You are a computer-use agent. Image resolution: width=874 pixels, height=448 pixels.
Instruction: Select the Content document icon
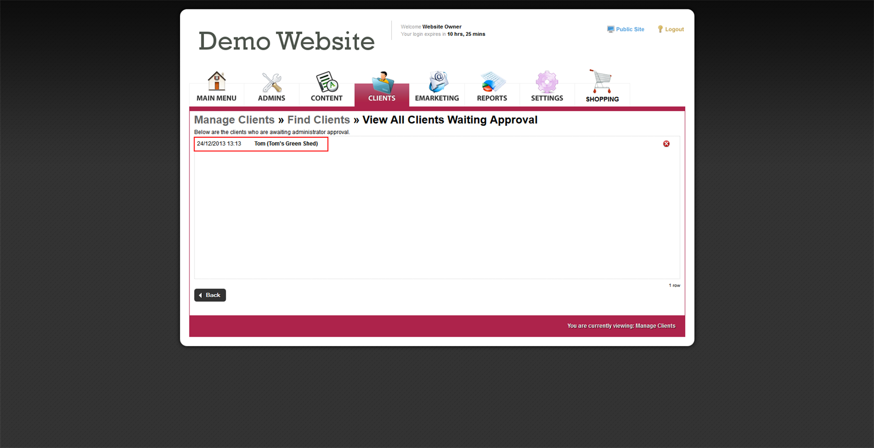click(x=327, y=82)
